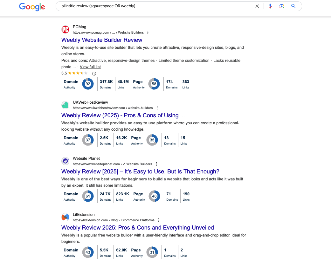
Task: Click the Google logo
Action: point(32,6)
